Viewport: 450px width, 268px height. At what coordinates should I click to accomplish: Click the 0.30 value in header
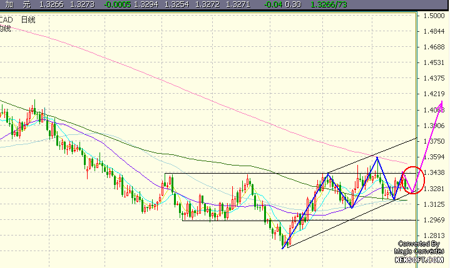[293, 4]
